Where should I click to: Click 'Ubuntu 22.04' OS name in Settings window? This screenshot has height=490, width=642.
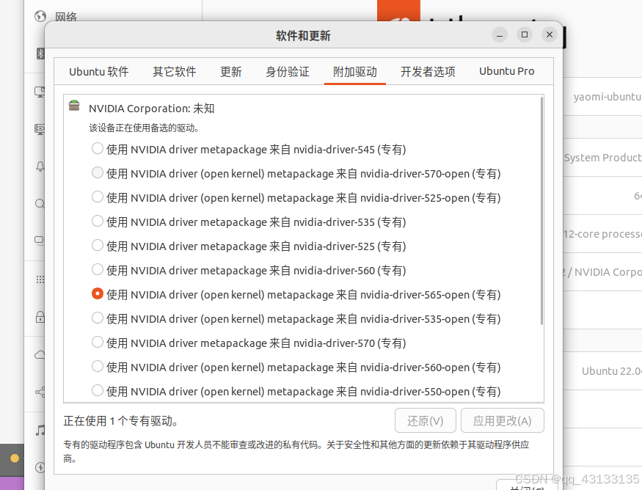(x=612, y=371)
